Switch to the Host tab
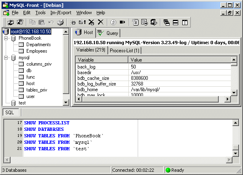The width and height of the screenshot is (243, 175). [84, 32]
